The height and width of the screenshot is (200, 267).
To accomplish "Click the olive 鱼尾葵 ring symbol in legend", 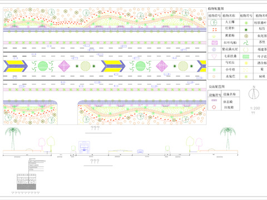I will point(246,36).
